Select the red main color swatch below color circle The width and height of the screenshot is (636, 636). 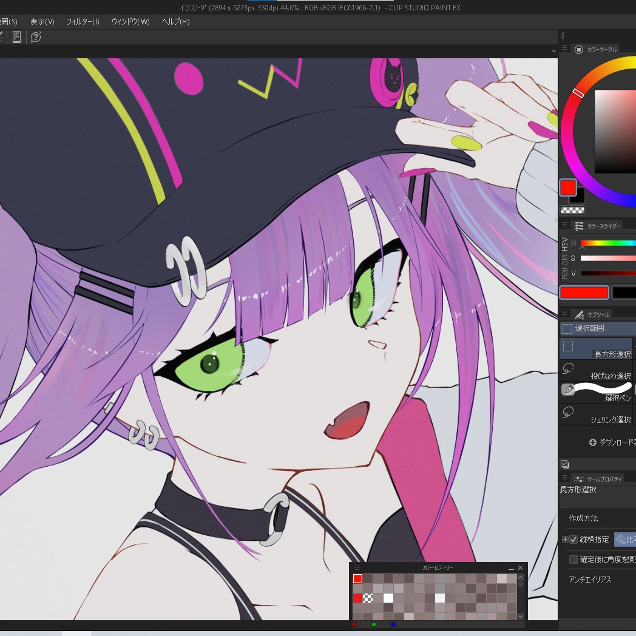(x=568, y=188)
